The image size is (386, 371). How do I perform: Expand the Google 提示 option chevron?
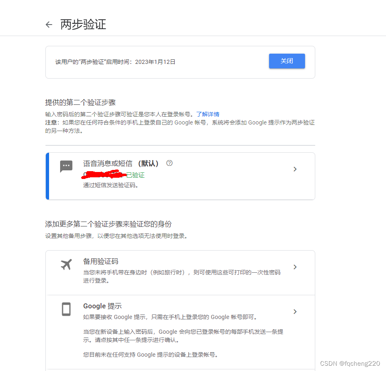(295, 312)
